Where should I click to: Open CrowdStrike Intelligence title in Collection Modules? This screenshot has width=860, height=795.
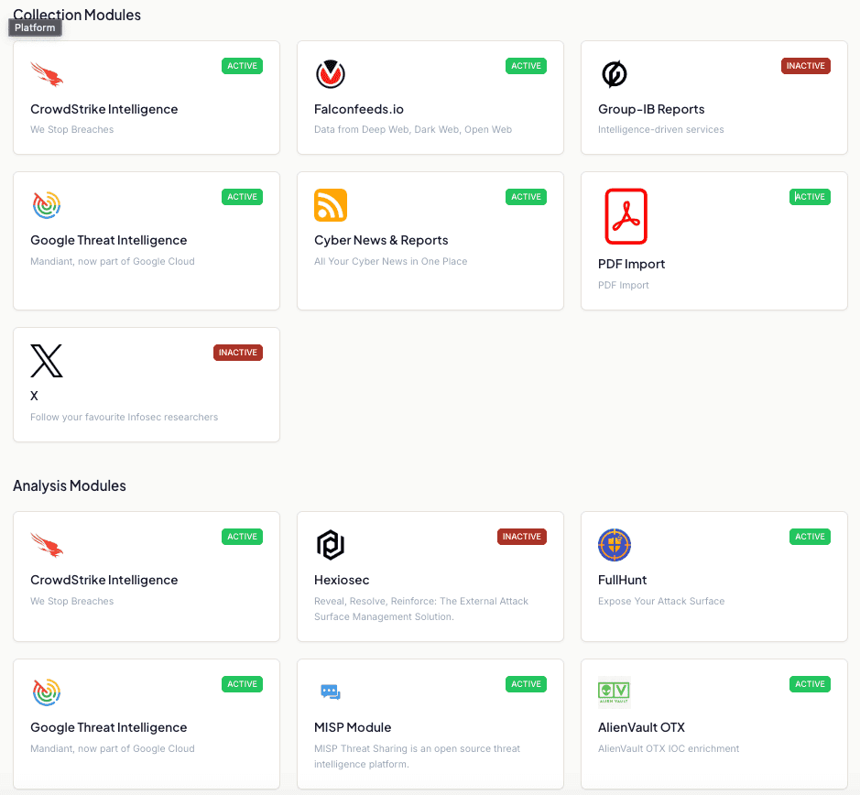pyautogui.click(x=104, y=109)
